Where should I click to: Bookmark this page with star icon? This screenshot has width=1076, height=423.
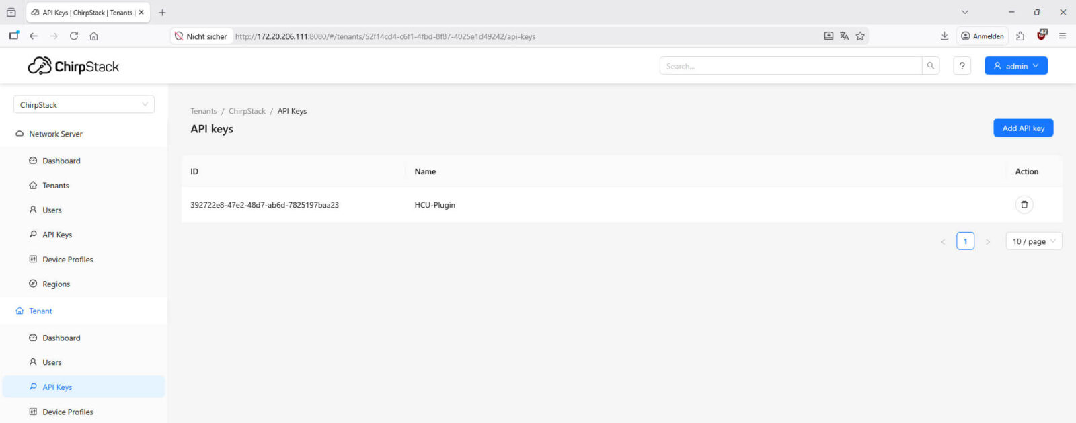pyautogui.click(x=860, y=36)
